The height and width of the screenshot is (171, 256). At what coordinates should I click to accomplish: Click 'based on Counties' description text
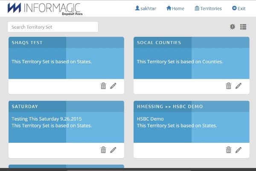180,62
